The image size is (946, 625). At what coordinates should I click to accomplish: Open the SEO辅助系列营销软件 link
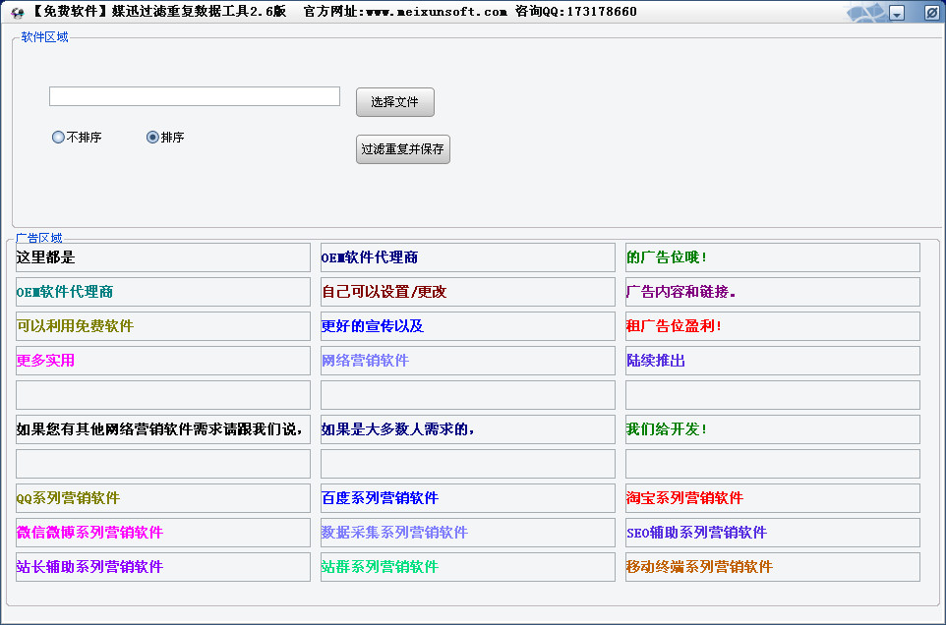click(x=772, y=533)
